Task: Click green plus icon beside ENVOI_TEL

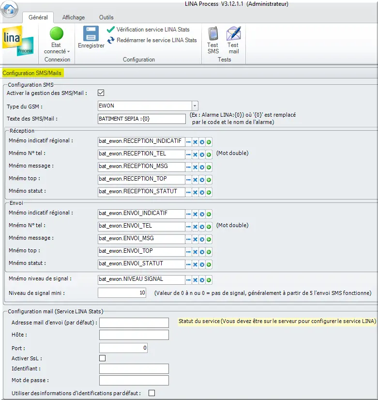Action: (209, 227)
